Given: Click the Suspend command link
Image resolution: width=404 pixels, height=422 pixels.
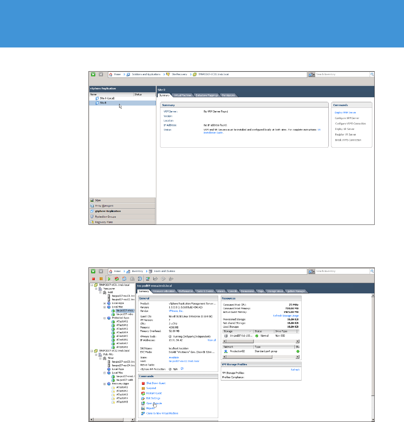Looking at the screenshot, I should [151, 388].
